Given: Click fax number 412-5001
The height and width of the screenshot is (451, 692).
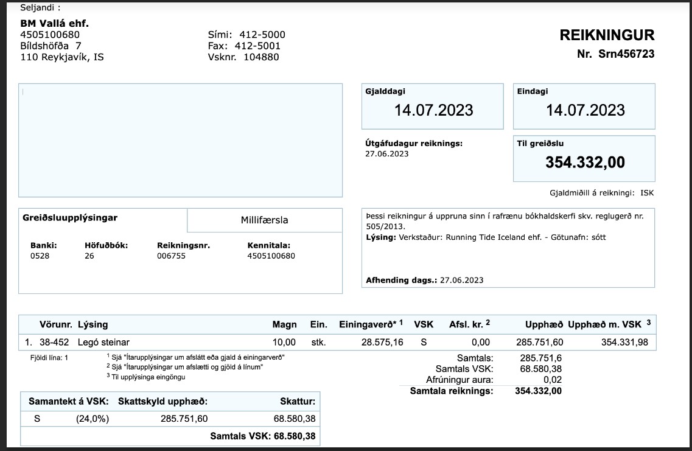Looking at the screenshot, I should [257, 46].
